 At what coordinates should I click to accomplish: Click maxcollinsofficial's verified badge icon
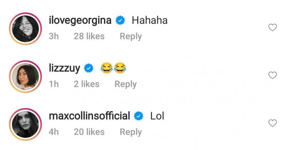(139, 116)
